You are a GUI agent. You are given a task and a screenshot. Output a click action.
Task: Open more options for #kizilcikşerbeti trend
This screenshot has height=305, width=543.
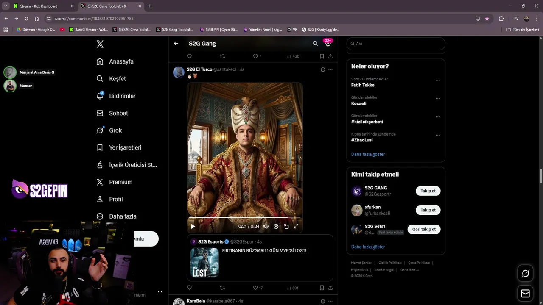coord(438,117)
